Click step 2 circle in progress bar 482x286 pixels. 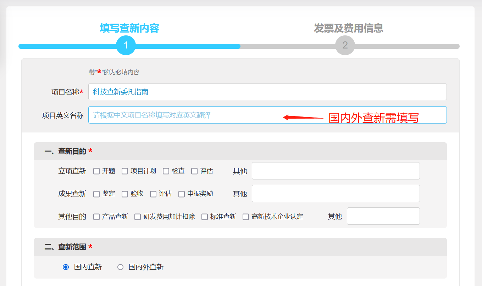[x=345, y=45]
